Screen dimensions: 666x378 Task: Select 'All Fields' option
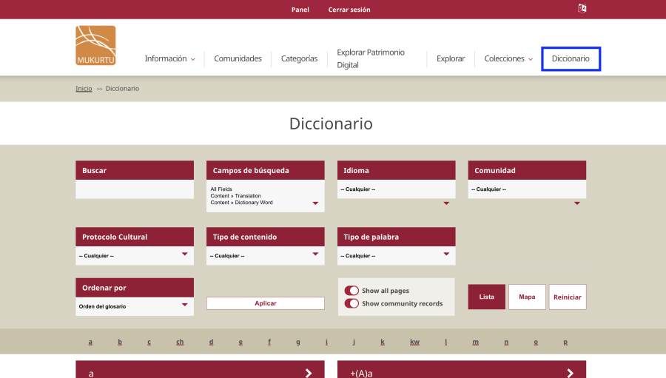pos(221,189)
